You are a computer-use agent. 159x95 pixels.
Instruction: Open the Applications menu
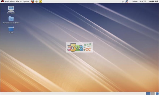click(x=10, y=1)
